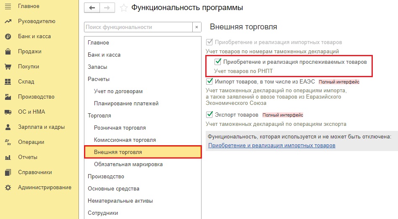The width and height of the screenshot is (398, 219).
Task: Open the Склад section
Action: coord(26,82)
